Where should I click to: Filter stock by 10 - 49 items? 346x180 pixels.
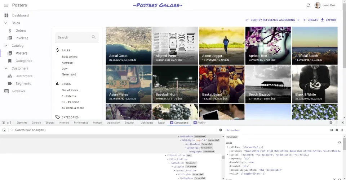pos(70,102)
